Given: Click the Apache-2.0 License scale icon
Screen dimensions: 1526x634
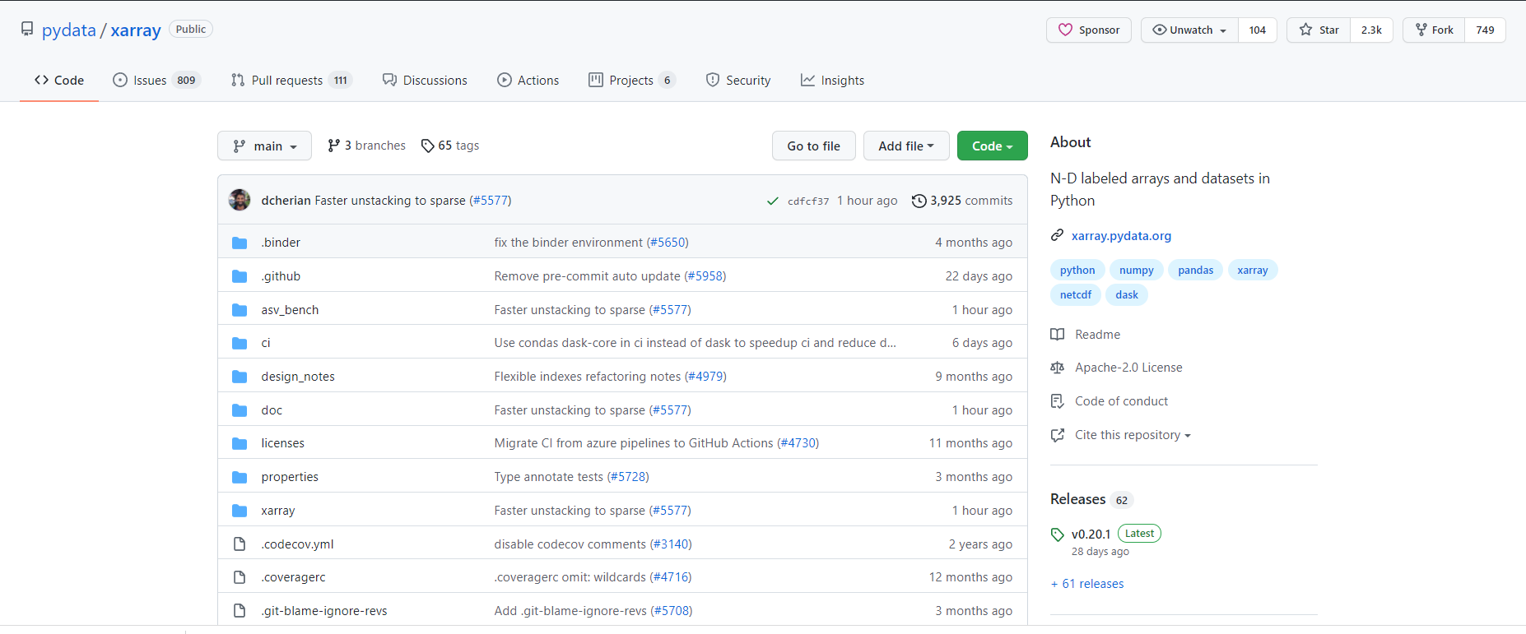Looking at the screenshot, I should click(x=1058, y=368).
